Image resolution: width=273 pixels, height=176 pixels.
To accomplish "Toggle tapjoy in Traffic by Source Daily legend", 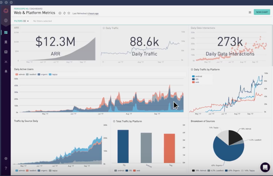I will tap(53, 171).
